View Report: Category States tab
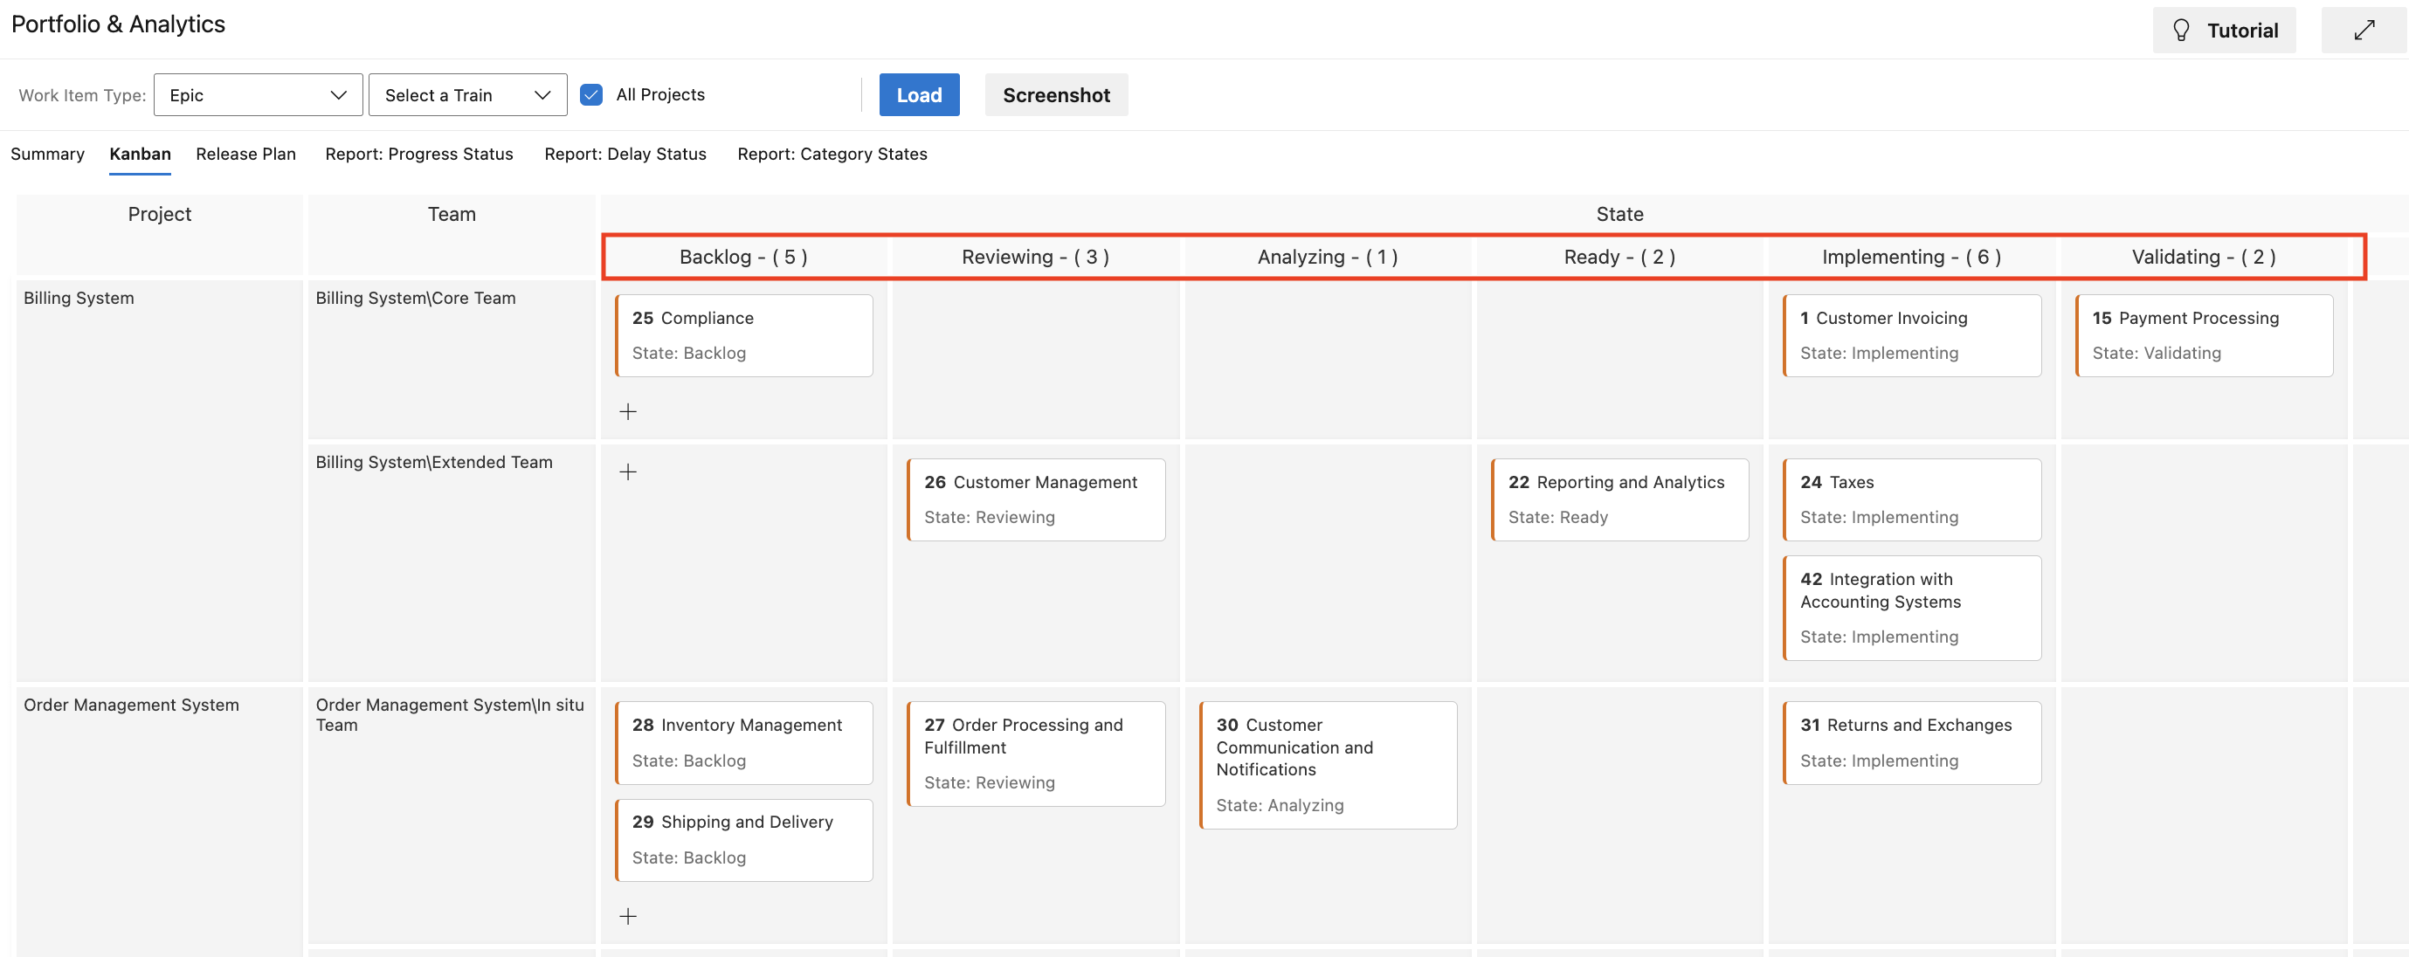The image size is (2409, 957). [x=832, y=154]
